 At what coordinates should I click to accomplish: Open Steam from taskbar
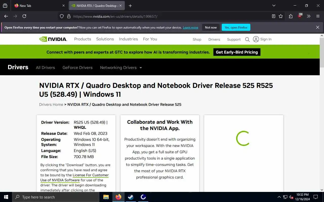click(131, 197)
